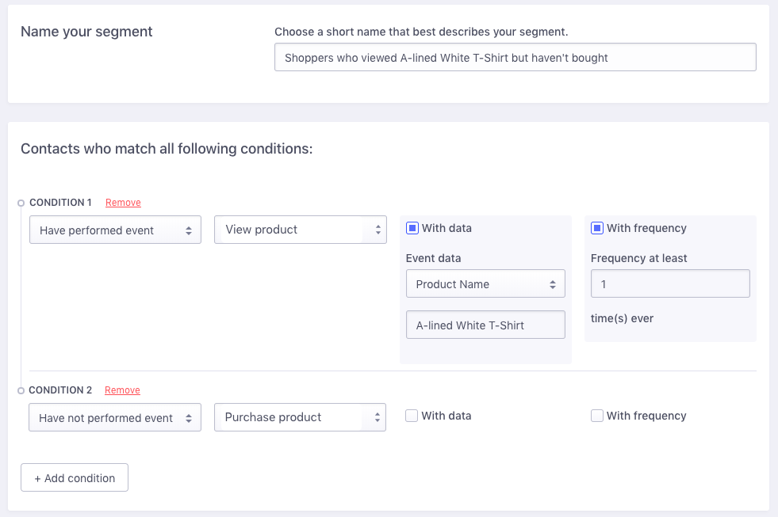This screenshot has width=778, height=517.
Task: Click the arrows icon on 'Purchase product' select
Action: click(378, 417)
